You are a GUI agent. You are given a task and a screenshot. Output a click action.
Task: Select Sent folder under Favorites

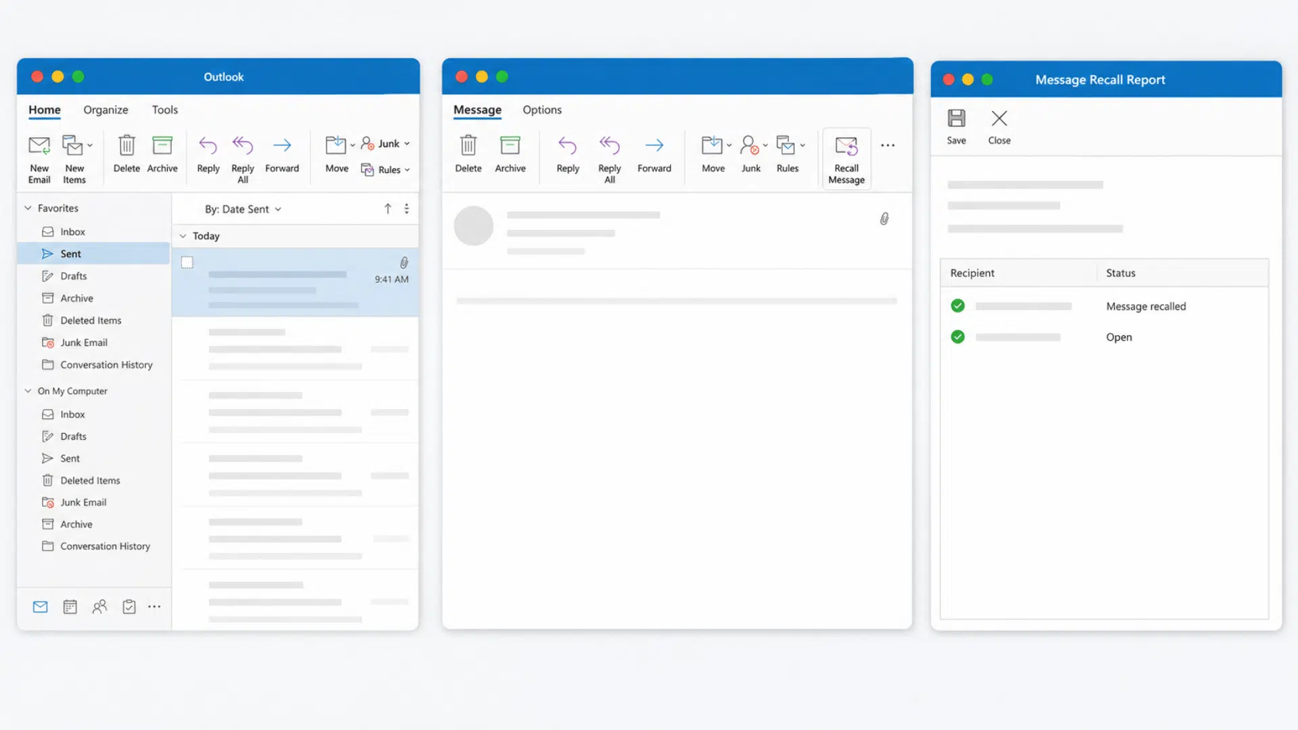(94, 254)
